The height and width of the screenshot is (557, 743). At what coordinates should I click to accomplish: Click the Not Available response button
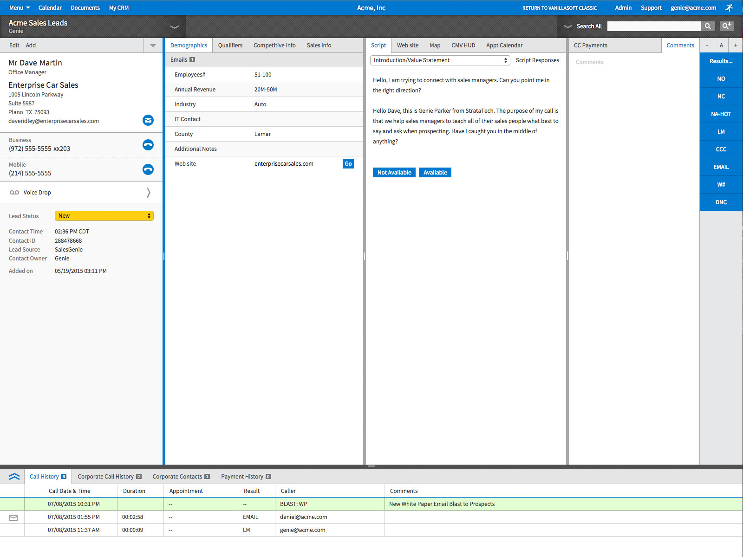pyautogui.click(x=393, y=172)
